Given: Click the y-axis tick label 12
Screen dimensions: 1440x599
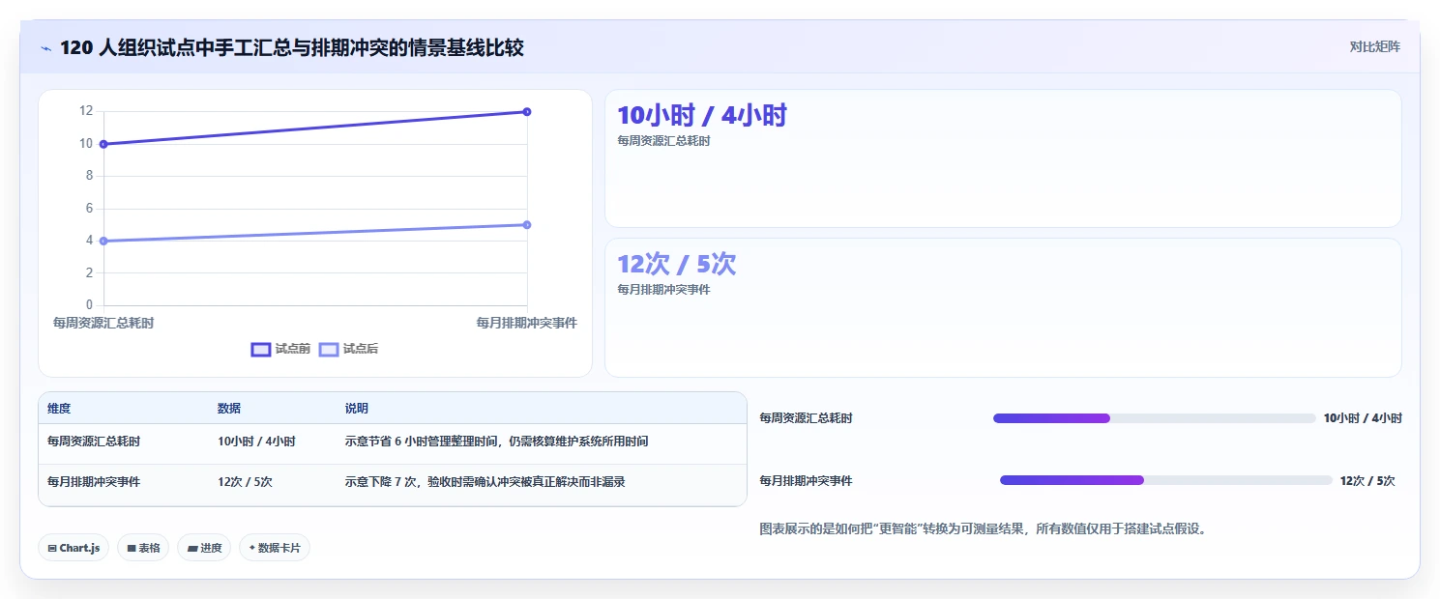Looking at the screenshot, I should click(86, 111).
